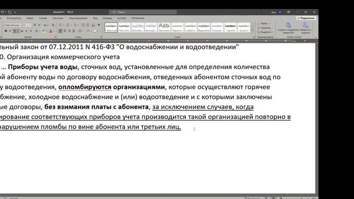The height and width of the screenshot is (199, 354).
Task: Click the Decrease Indent icon
Action: click(83, 25)
